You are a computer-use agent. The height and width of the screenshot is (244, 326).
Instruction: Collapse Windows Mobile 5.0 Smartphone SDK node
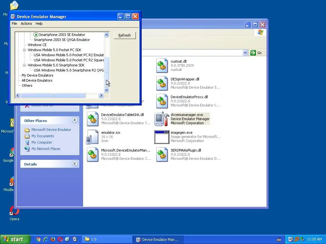click(24, 65)
